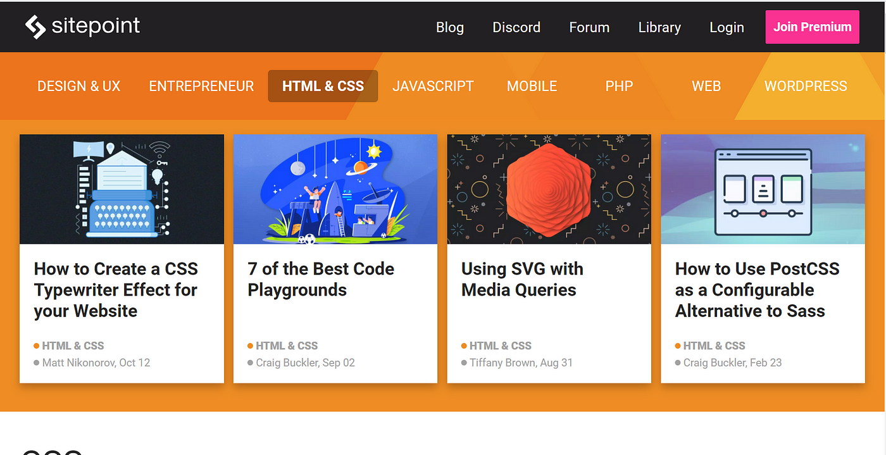Open the typewriter illustration thumbnail

(x=122, y=189)
